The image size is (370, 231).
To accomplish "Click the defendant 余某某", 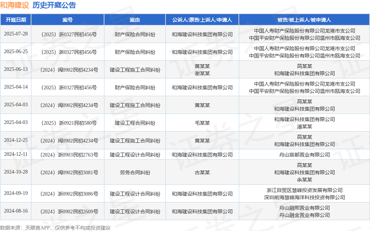I will point(304,180).
